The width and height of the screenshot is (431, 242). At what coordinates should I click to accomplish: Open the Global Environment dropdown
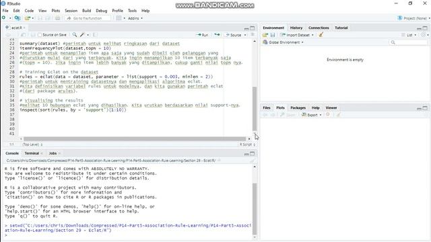pos(284,42)
